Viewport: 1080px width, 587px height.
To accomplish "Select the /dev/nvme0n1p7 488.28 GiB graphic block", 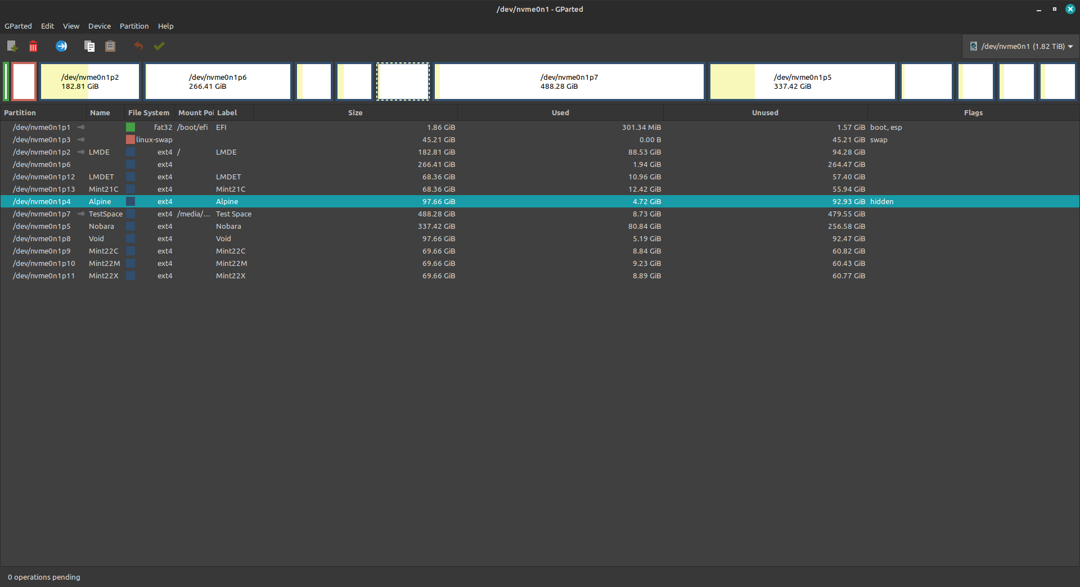I will click(x=569, y=82).
